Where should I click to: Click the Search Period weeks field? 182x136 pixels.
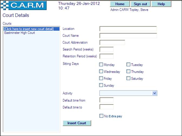106,49
